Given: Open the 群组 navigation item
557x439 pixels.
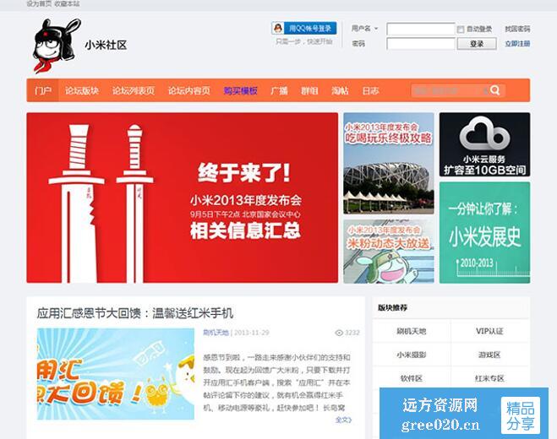Looking at the screenshot, I should 309,90.
